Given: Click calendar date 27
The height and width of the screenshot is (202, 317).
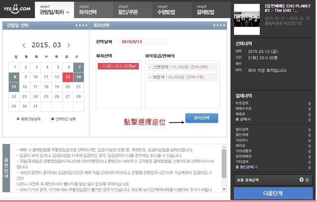Looking at the screenshot, I should (x=68, y=97).
